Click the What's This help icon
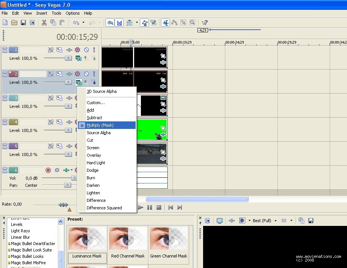Viewport: 347px width, 268px height. pos(205,23)
